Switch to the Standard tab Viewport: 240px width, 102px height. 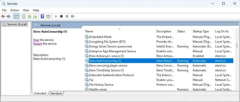56,93
